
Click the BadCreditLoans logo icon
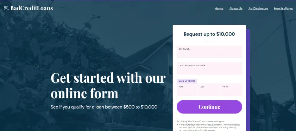tap(6, 8)
